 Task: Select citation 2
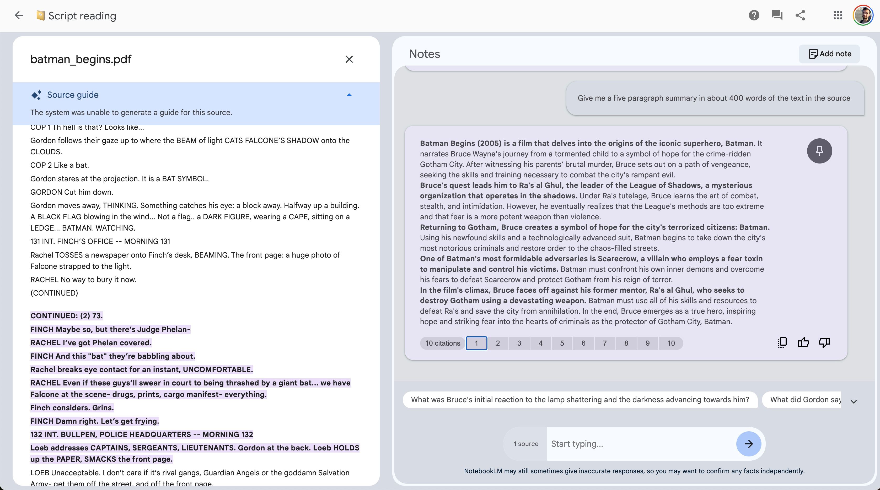pos(498,343)
